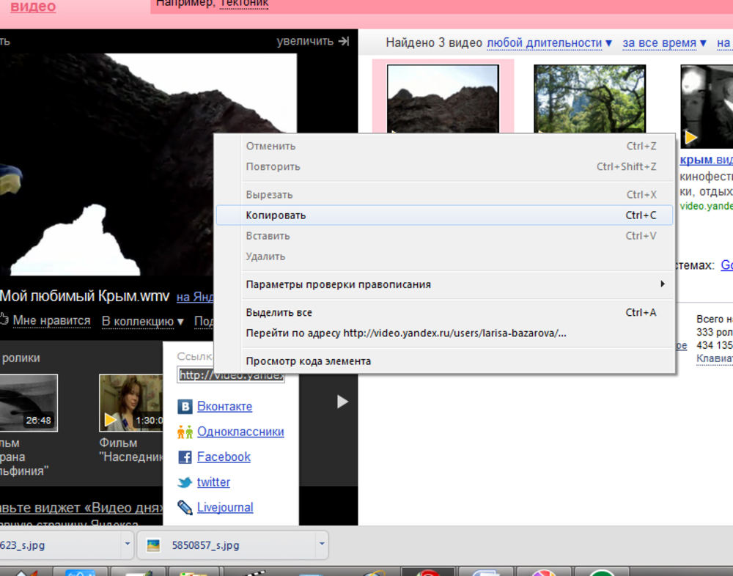The height and width of the screenshot is (576, 733).
Task: Click the 5850857_s.jpg download file icon
Action: pos(153,545)
